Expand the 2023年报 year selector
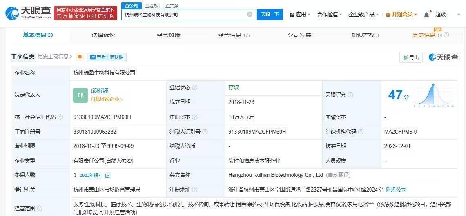 click(x=90, y=175)
